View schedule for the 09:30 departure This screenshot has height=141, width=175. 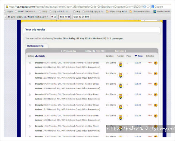[x=150, y=105]
